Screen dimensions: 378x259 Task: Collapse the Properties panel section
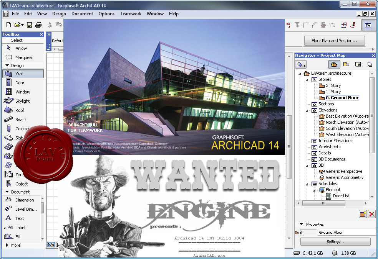(301, 224)
